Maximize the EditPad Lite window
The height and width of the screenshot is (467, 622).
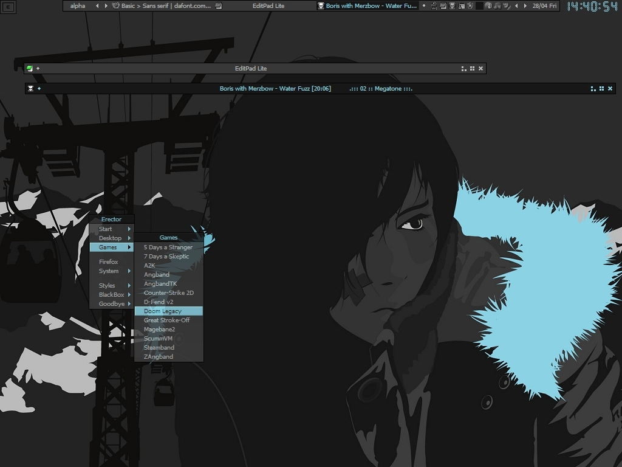coord(472,68)
